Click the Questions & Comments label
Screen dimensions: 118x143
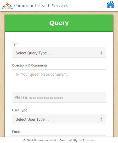point(30,65)
